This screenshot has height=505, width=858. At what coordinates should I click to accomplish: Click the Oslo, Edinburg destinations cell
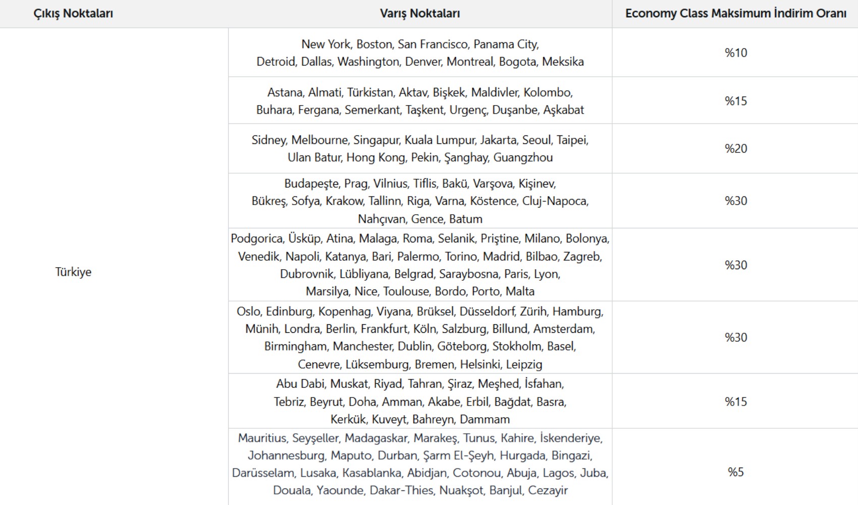coord(420,337)
